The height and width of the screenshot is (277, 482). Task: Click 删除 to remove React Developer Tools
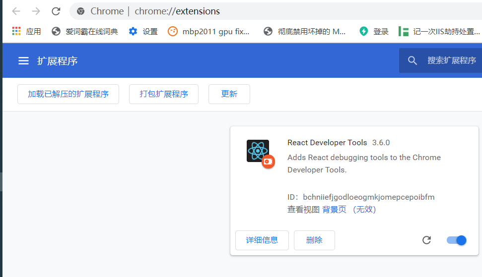(x=315, y=240)
